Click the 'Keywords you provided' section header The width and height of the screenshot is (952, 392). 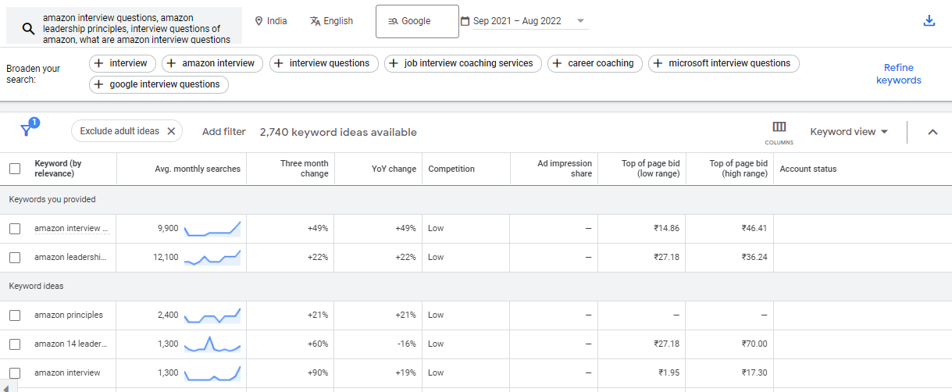click(52, 200)
